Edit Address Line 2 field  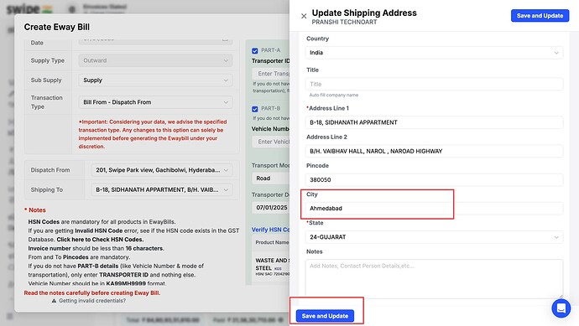click(x=434, y=151)
